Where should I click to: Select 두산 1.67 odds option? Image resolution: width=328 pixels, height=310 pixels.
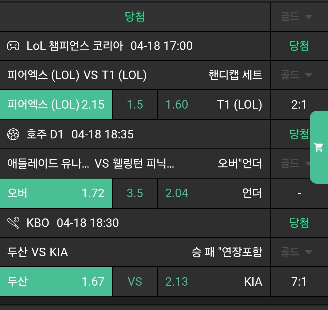point(56,282)
